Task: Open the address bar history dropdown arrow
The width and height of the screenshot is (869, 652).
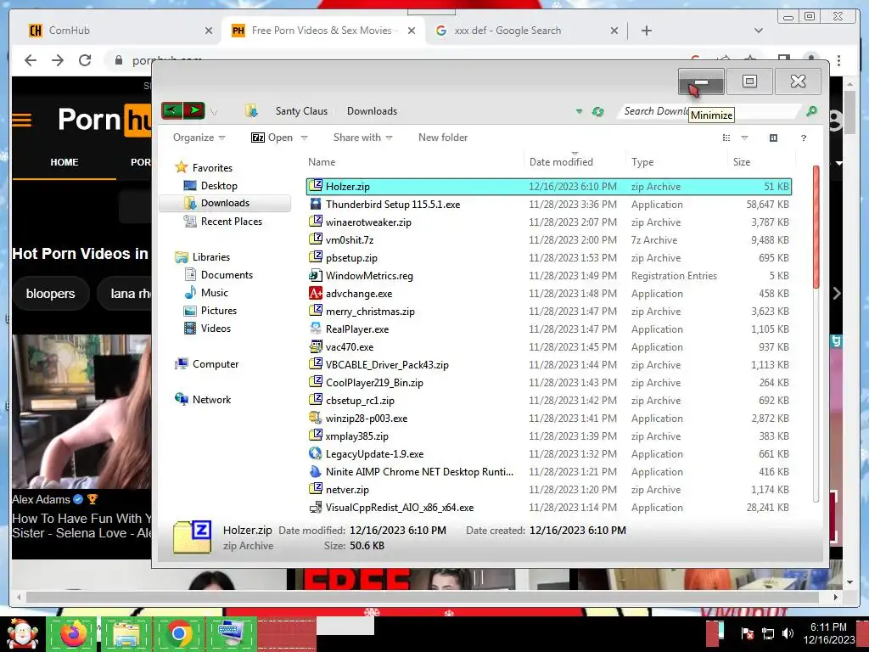Action: click(579, 111)
